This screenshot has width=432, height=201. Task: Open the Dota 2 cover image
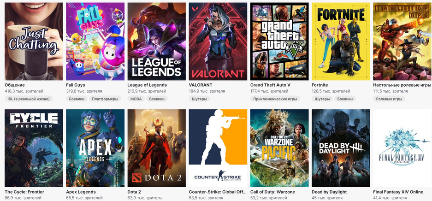coord(156,148)
